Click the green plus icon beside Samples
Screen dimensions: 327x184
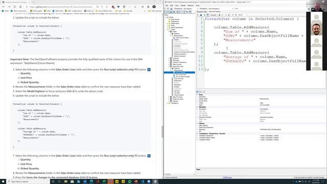click(x=219, y=15)
